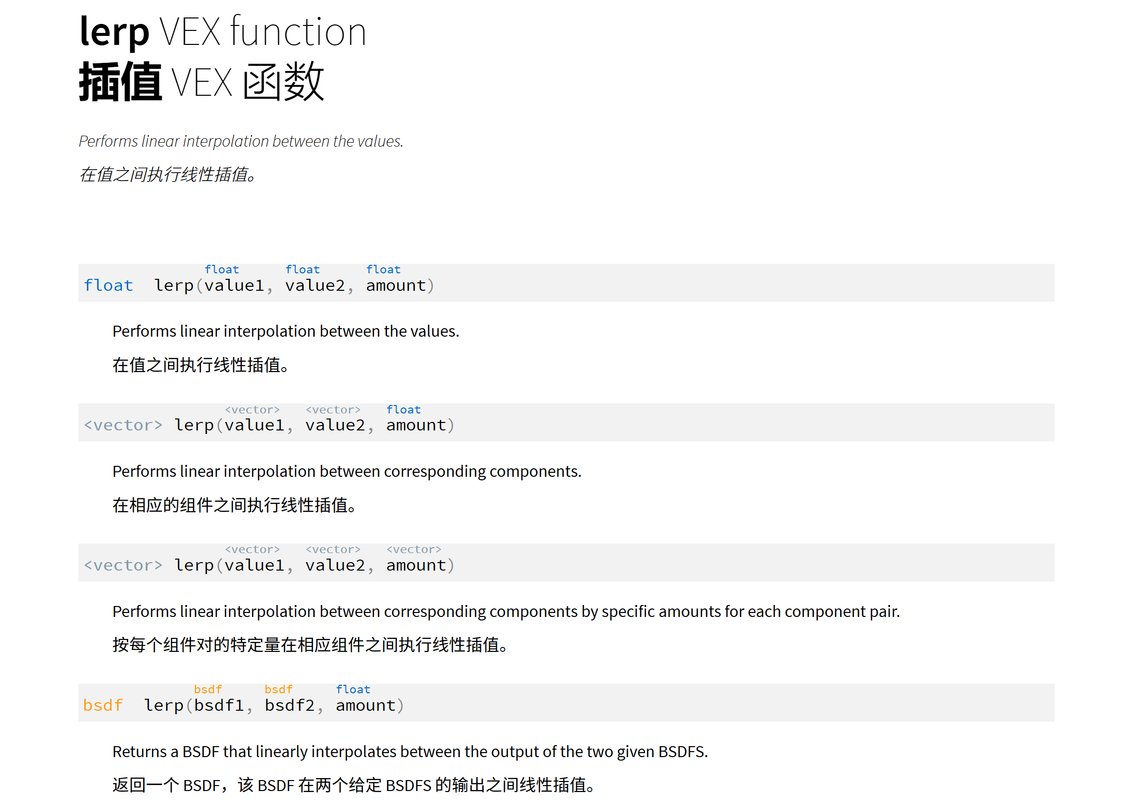Click bsdf type label above bsdf1
1138x805 pixels.
pos(208,689)
